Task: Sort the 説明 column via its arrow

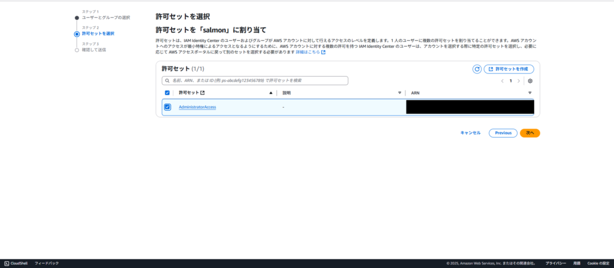Action: click(x=399, y=93)
